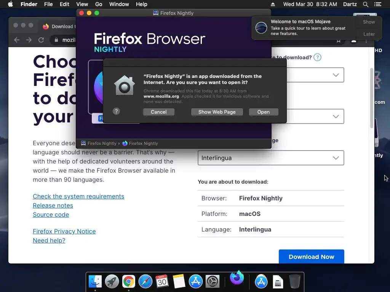Click the eject icon in menu bar

273,4
